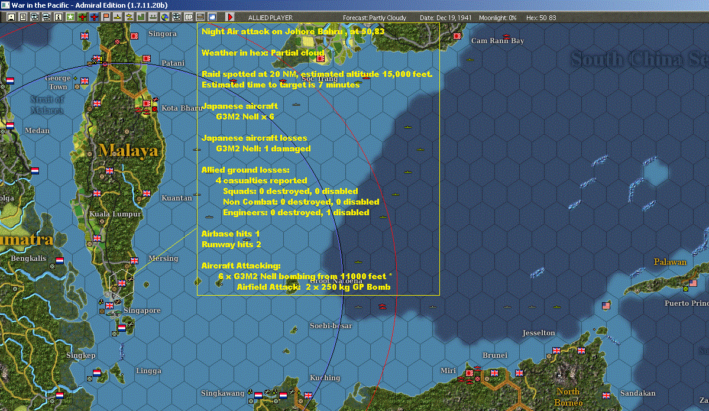The height and width of the screenshot is (411, 709).
Task: Click the save game disk icon
Action: click(11, 17)
